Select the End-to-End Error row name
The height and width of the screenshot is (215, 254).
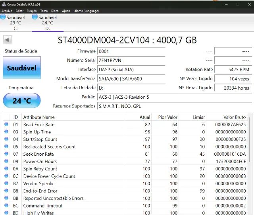point(40,191)
